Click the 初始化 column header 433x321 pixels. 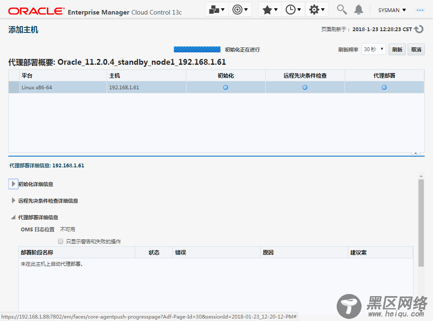[225, 76]
